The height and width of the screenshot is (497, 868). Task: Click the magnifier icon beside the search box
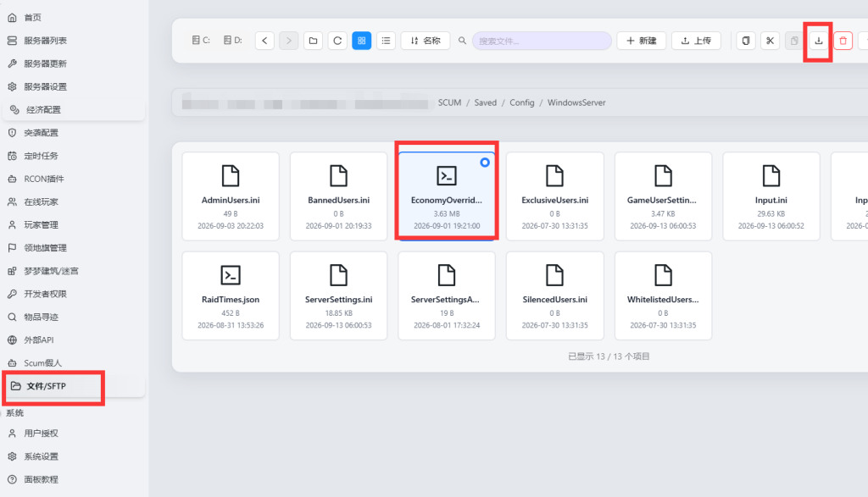(x=462, y=41)
